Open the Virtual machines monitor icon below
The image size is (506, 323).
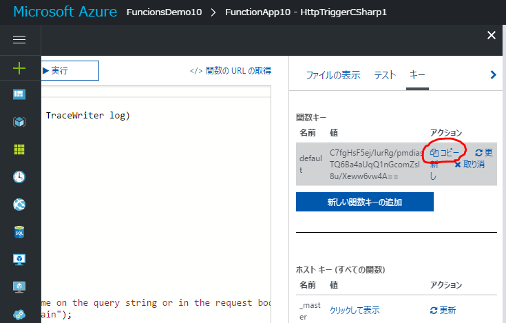pyautogui.click(x=19, y=287)
